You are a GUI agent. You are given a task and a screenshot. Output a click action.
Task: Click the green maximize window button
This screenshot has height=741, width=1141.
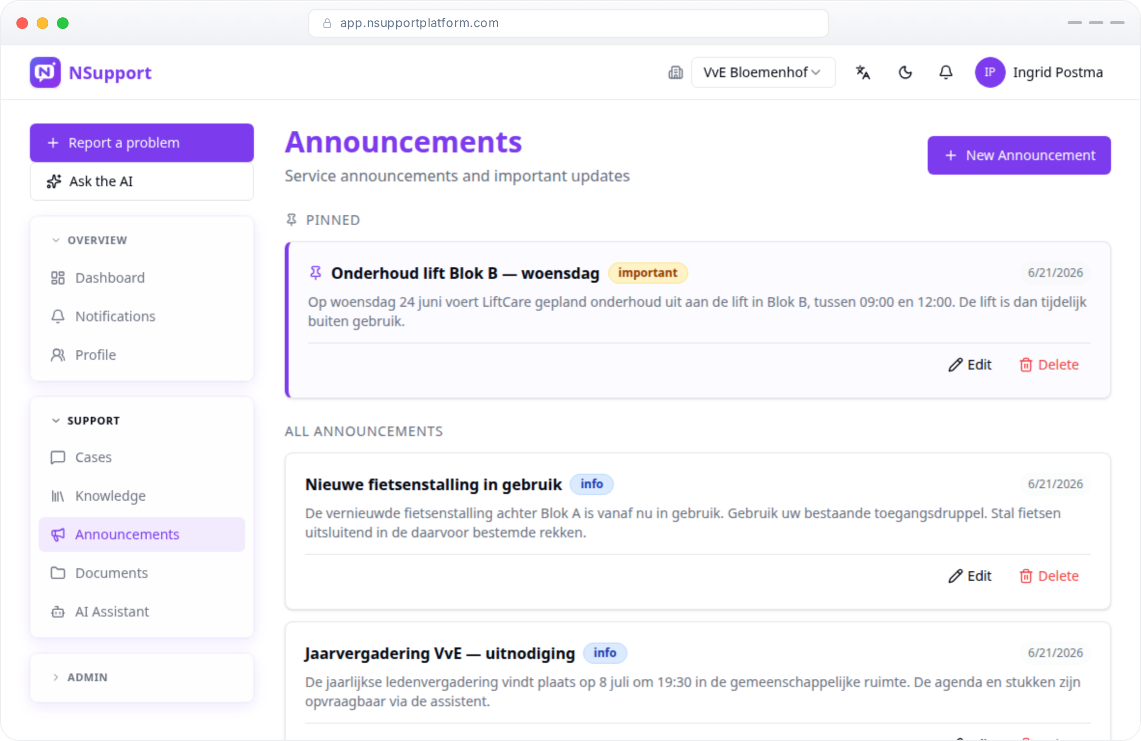pyautogui.click(x=63, y=23)
